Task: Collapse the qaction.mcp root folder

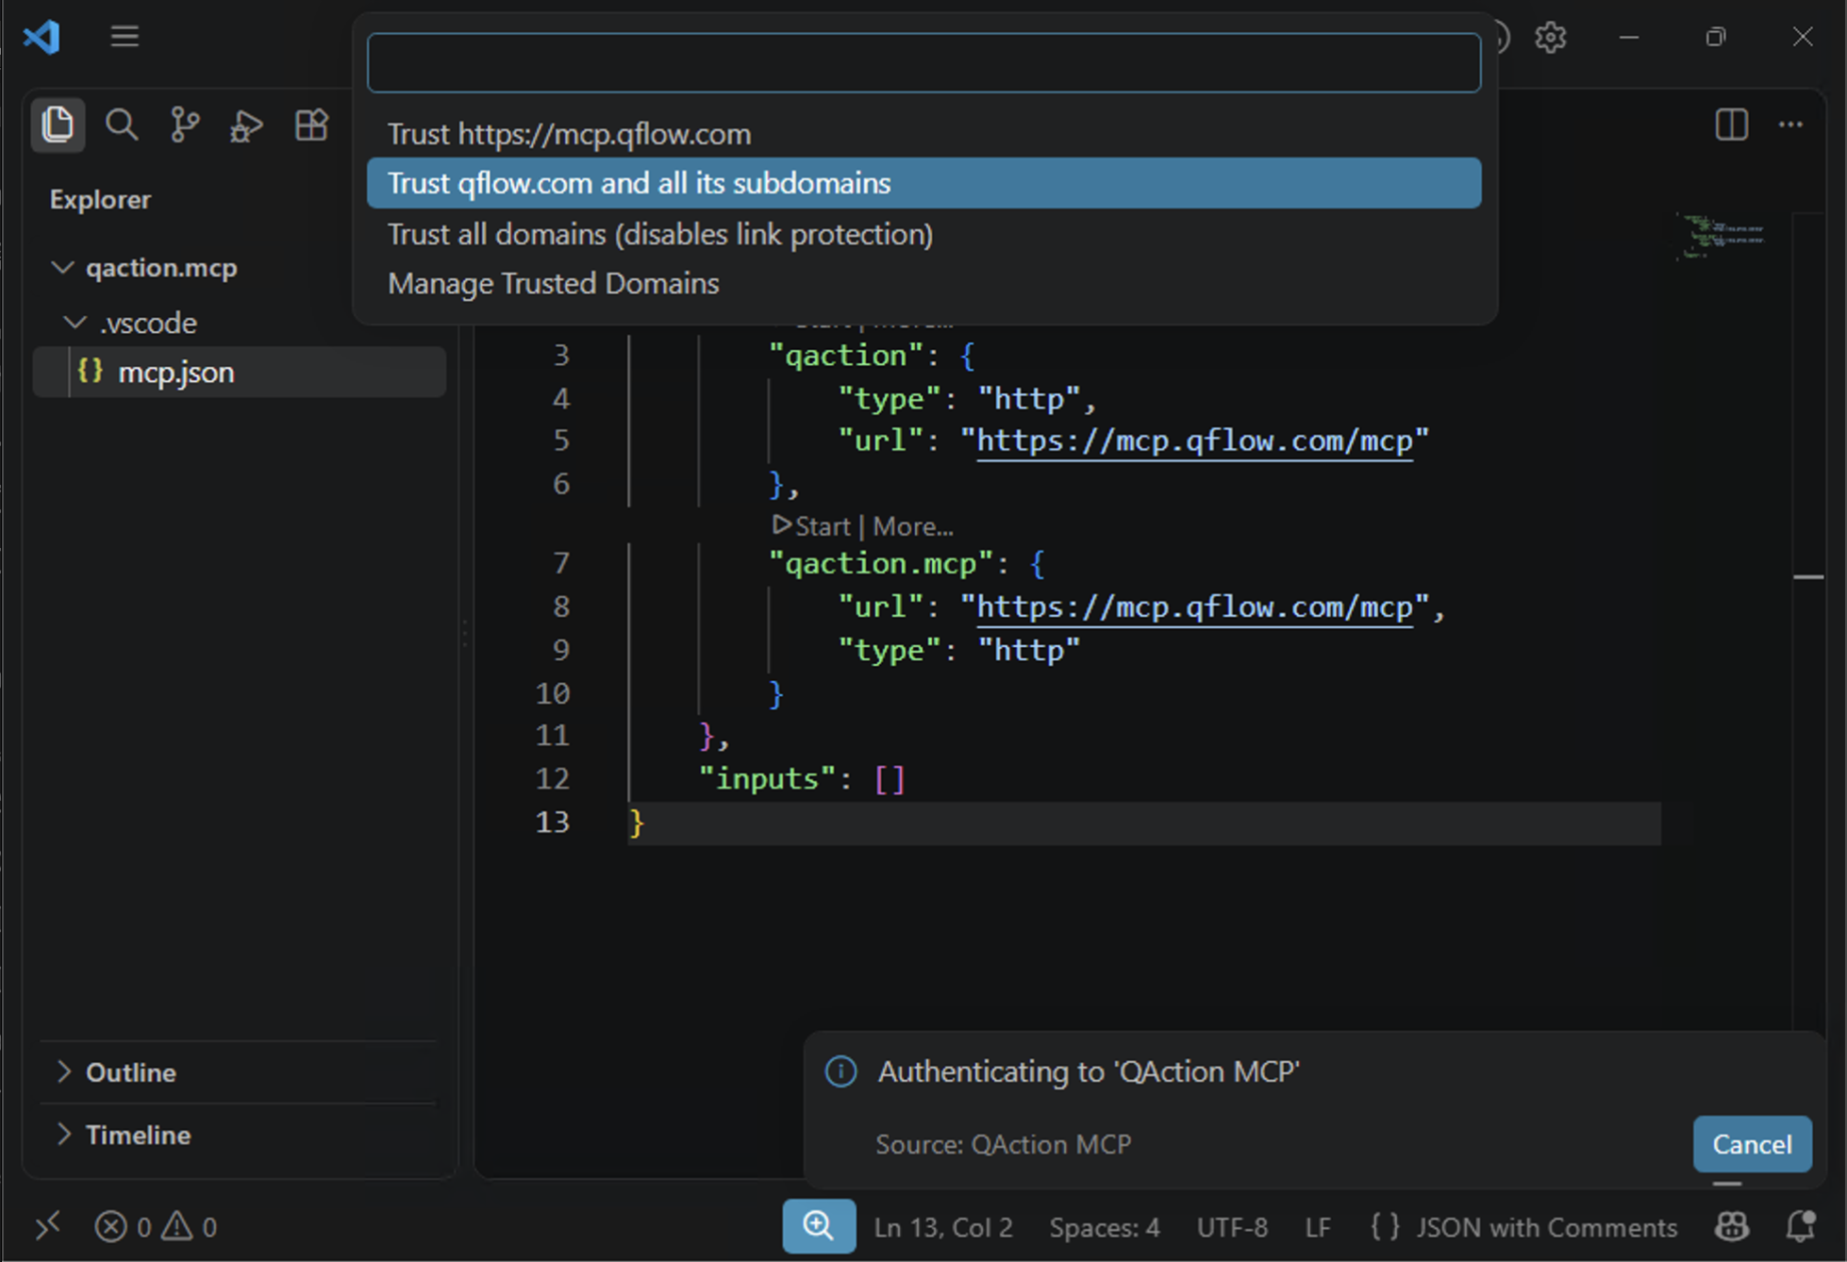Action: pyautogui.click(x=62, y=268)
